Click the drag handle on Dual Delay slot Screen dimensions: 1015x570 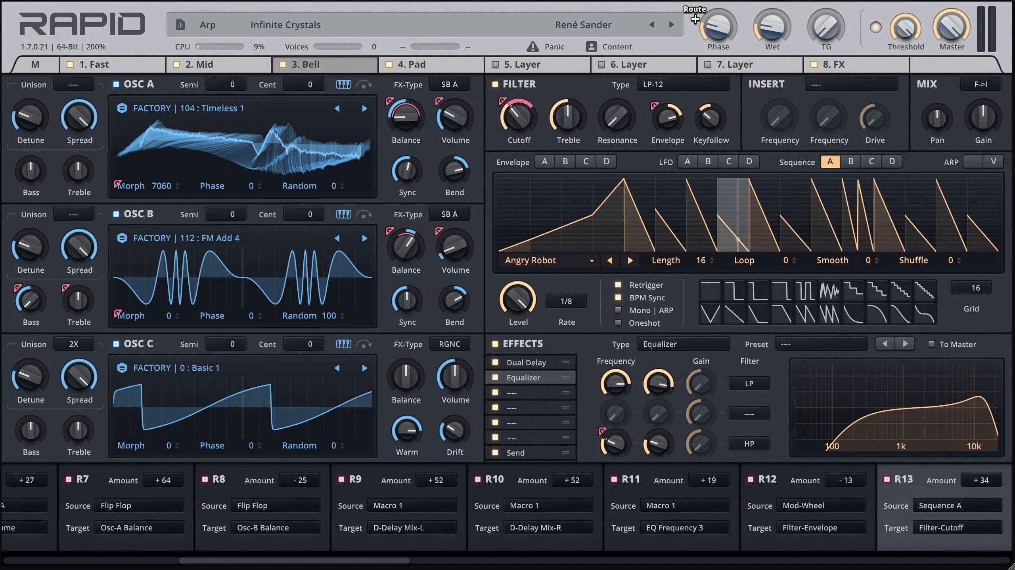coord(566,362)
